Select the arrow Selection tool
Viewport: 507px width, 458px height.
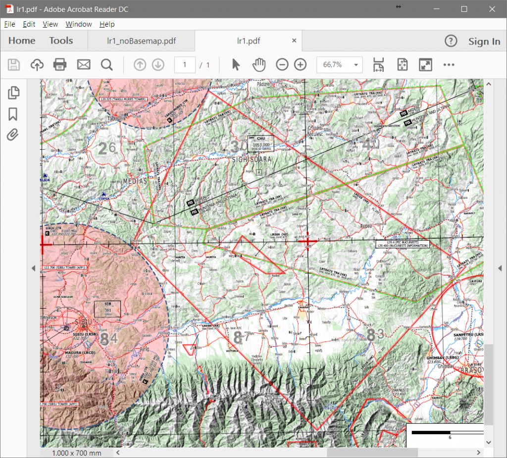pos(236,65)
